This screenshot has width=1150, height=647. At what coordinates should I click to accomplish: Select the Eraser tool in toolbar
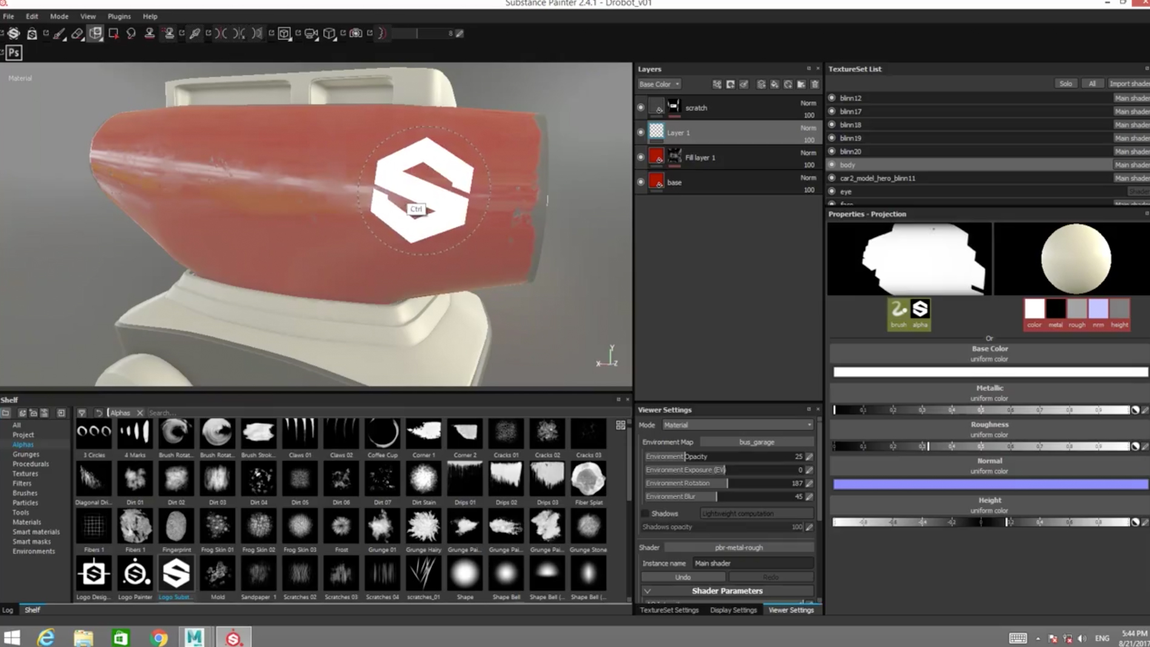tap(77, 34)
